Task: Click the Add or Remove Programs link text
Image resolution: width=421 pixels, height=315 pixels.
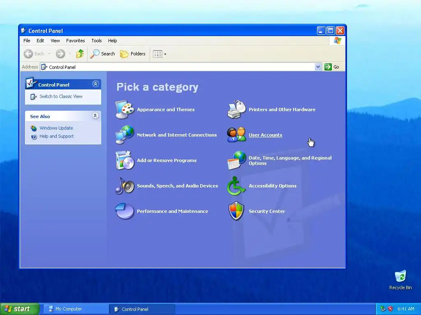Action: coord(167,160)
